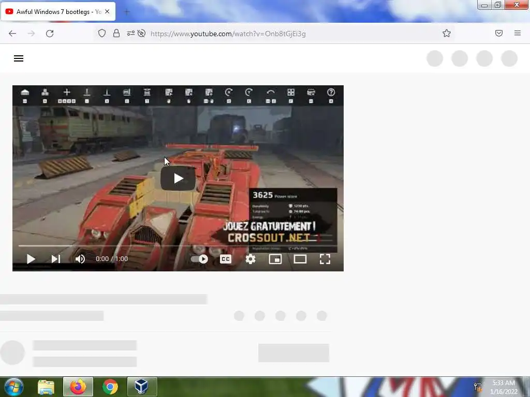Open VirtualBox from the taskbar

142,387
